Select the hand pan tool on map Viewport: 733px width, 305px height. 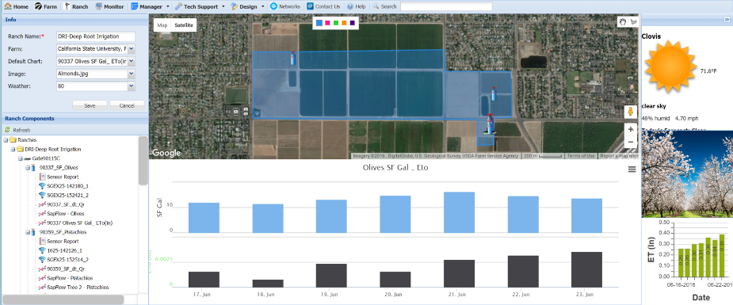point(623,22)
